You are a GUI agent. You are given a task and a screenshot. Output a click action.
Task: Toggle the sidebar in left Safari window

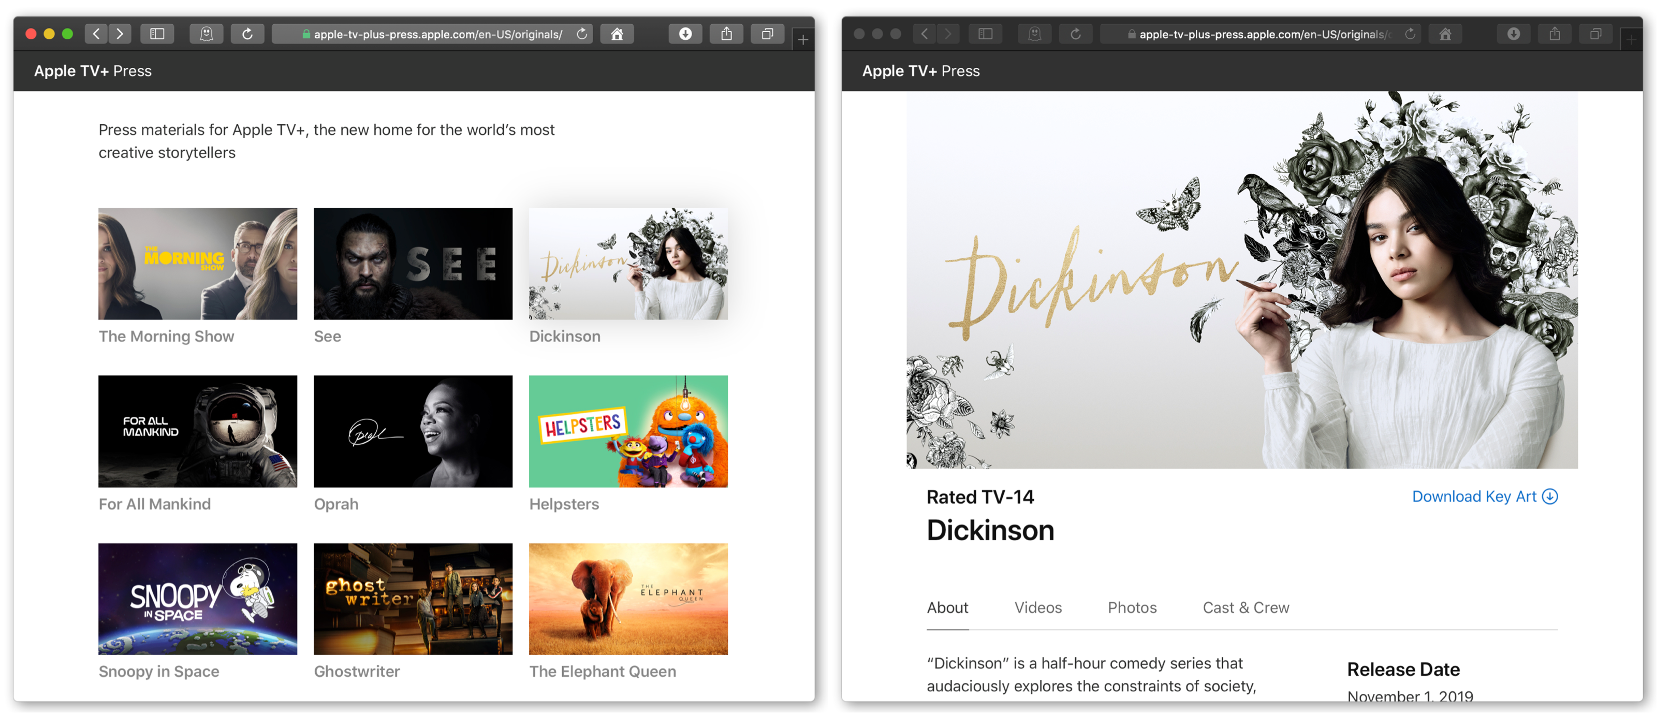point(157,34)
